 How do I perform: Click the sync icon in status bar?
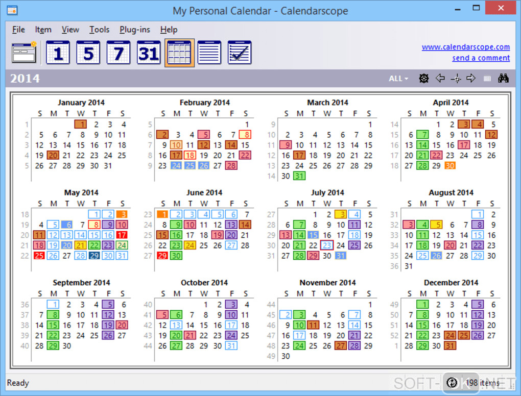452,383
